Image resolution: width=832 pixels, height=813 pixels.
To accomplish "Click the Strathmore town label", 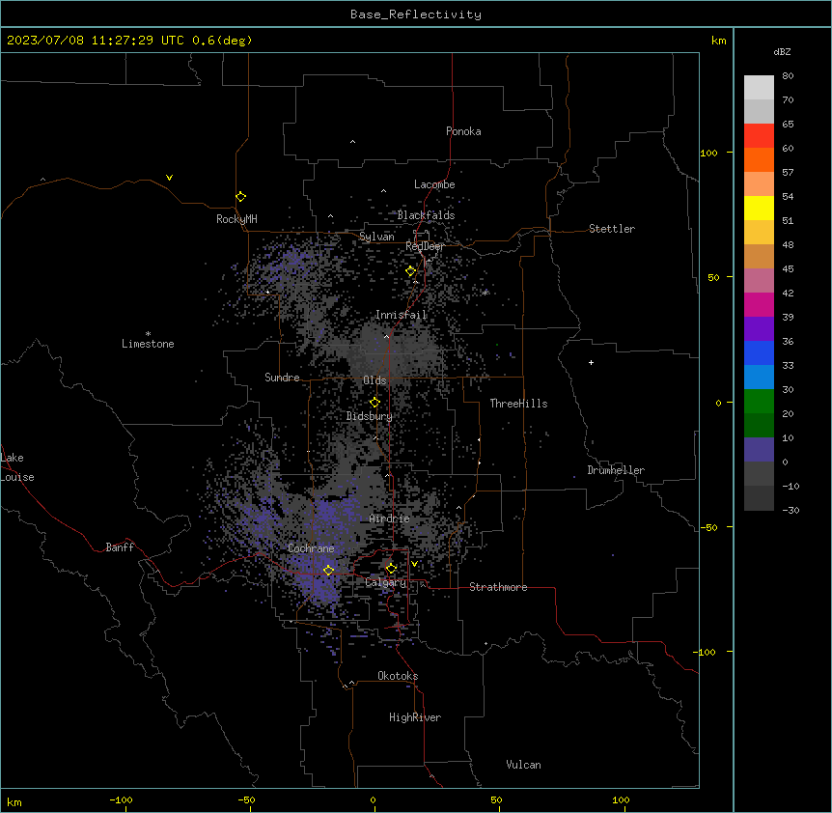I will click(x=498, y=587).
